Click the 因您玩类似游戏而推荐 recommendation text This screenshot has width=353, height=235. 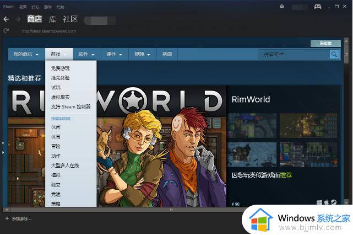[x=262, y=175]
